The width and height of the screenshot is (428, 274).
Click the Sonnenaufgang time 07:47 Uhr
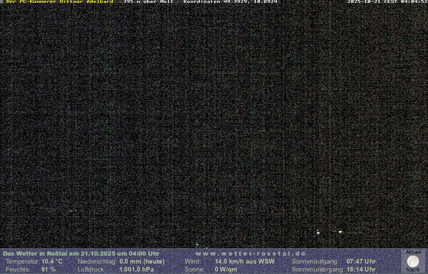point(361,261)
